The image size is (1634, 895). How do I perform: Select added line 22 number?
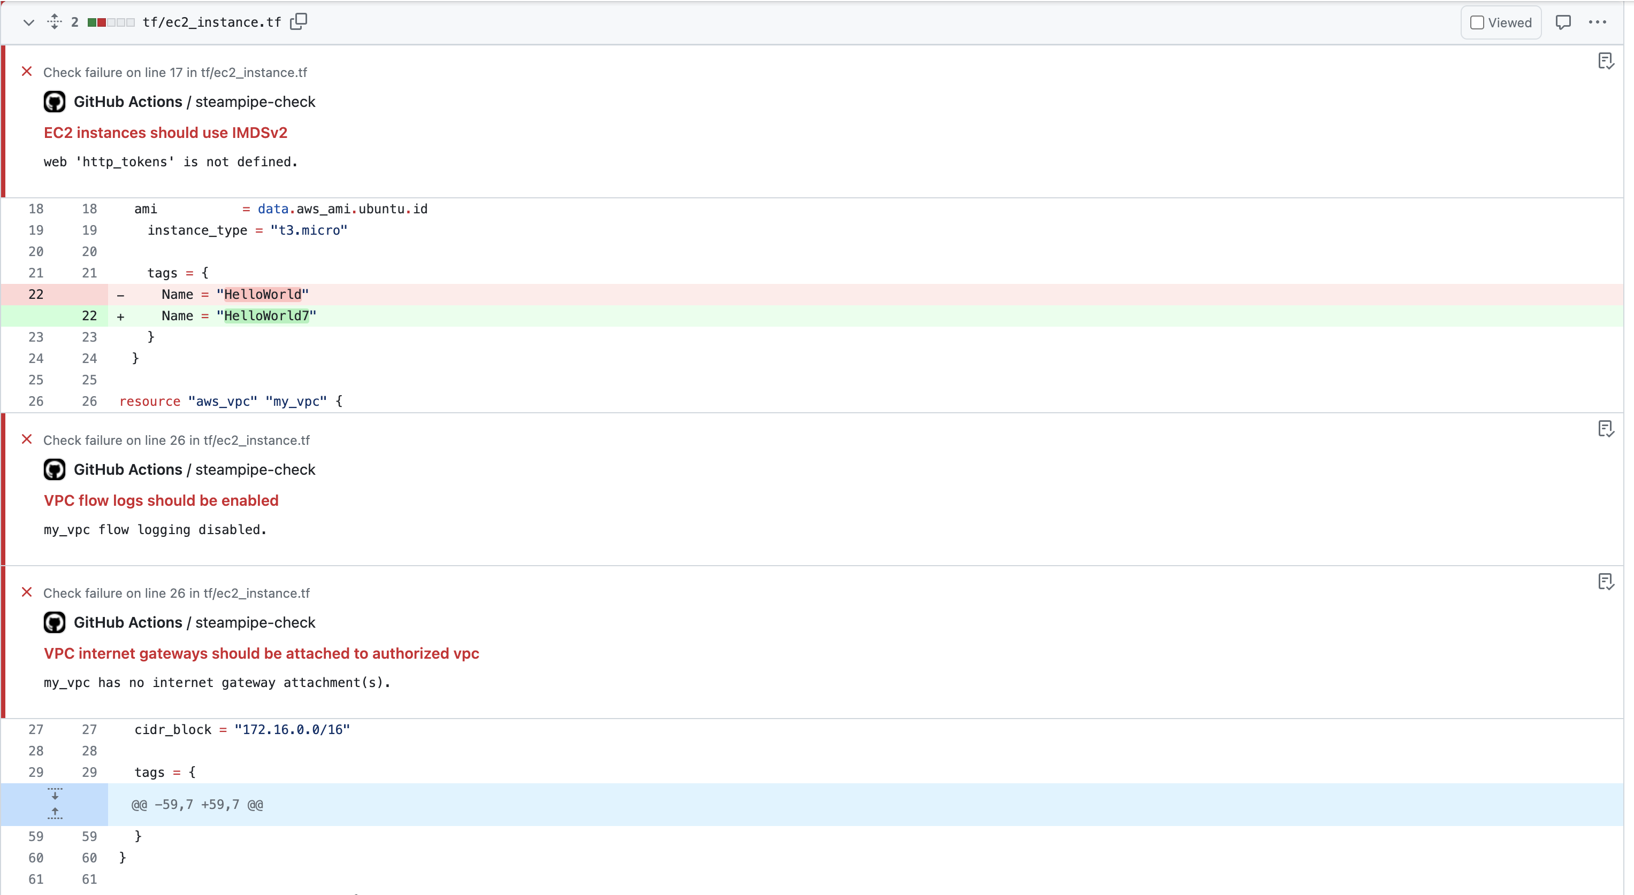(89, 315)
